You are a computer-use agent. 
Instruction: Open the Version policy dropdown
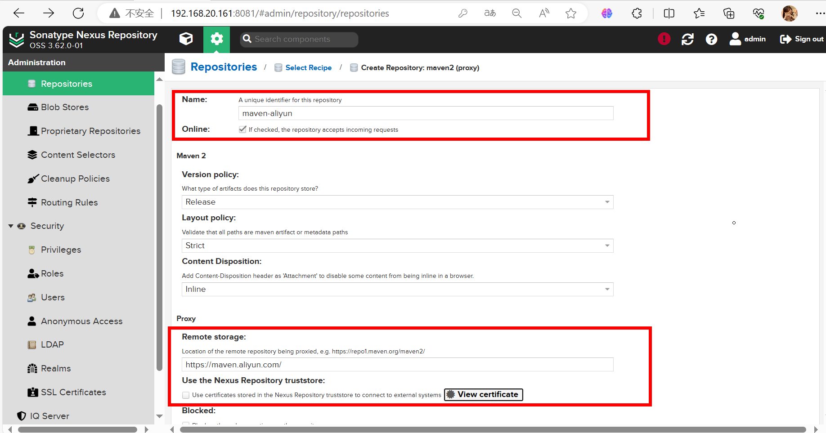397,202
